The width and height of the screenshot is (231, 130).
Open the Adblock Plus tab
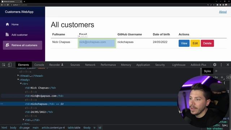coord(198,65)
